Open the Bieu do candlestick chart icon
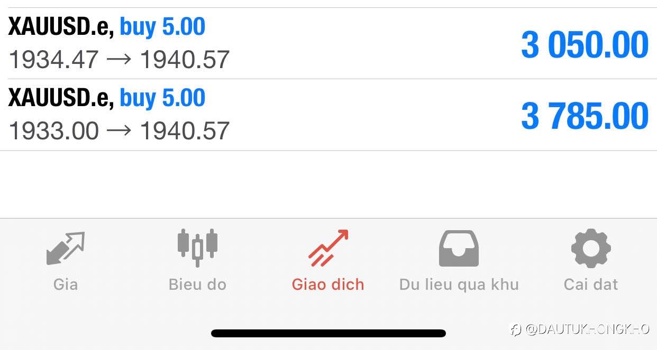Screen dimensions: 657x350 [197, 247]
